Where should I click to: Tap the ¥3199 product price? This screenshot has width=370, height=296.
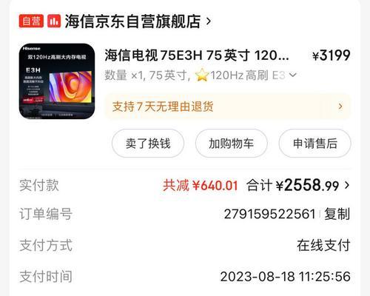(x=332, y=55)
